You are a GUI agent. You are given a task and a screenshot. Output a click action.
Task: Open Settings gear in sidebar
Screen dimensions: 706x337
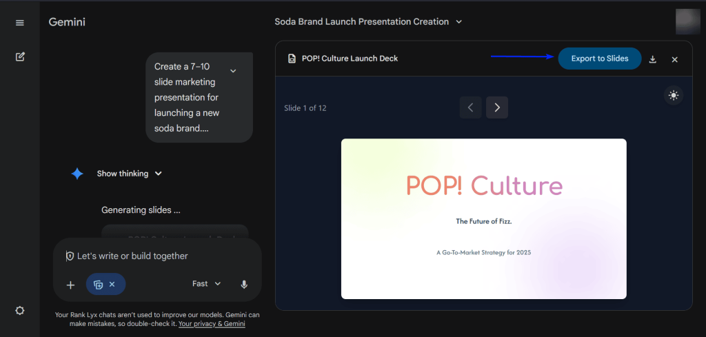click(x=19, y=310)
